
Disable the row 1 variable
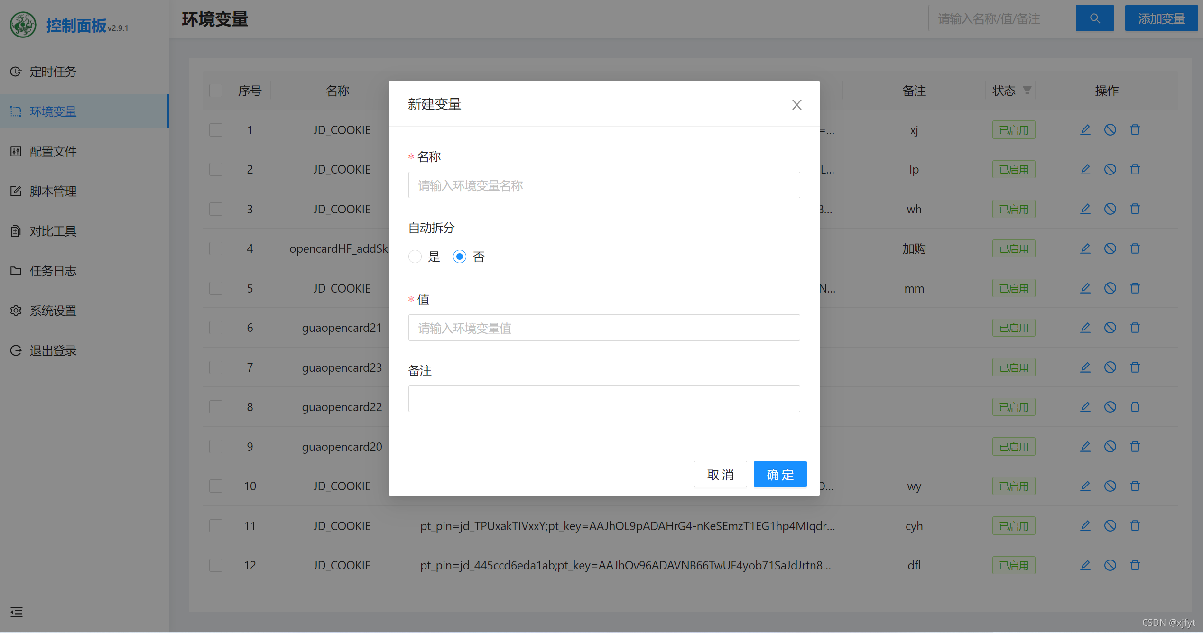[1110, 130]
